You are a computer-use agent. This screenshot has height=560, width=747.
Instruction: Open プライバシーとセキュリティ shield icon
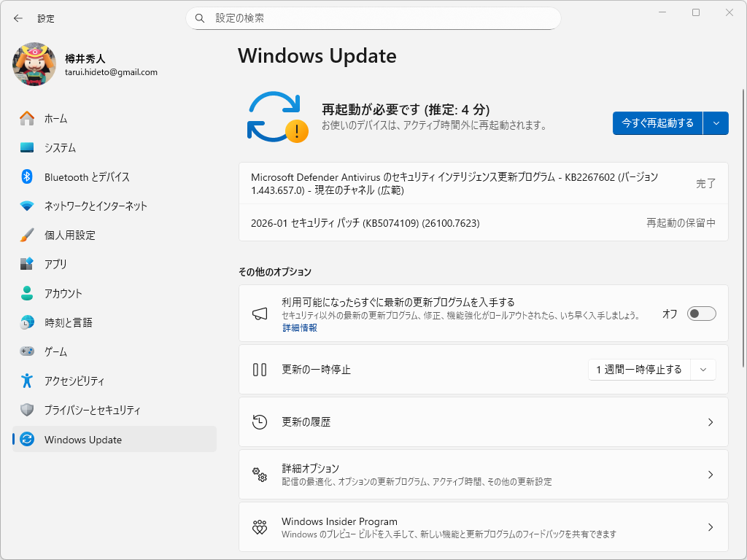(x=26, y=410)
